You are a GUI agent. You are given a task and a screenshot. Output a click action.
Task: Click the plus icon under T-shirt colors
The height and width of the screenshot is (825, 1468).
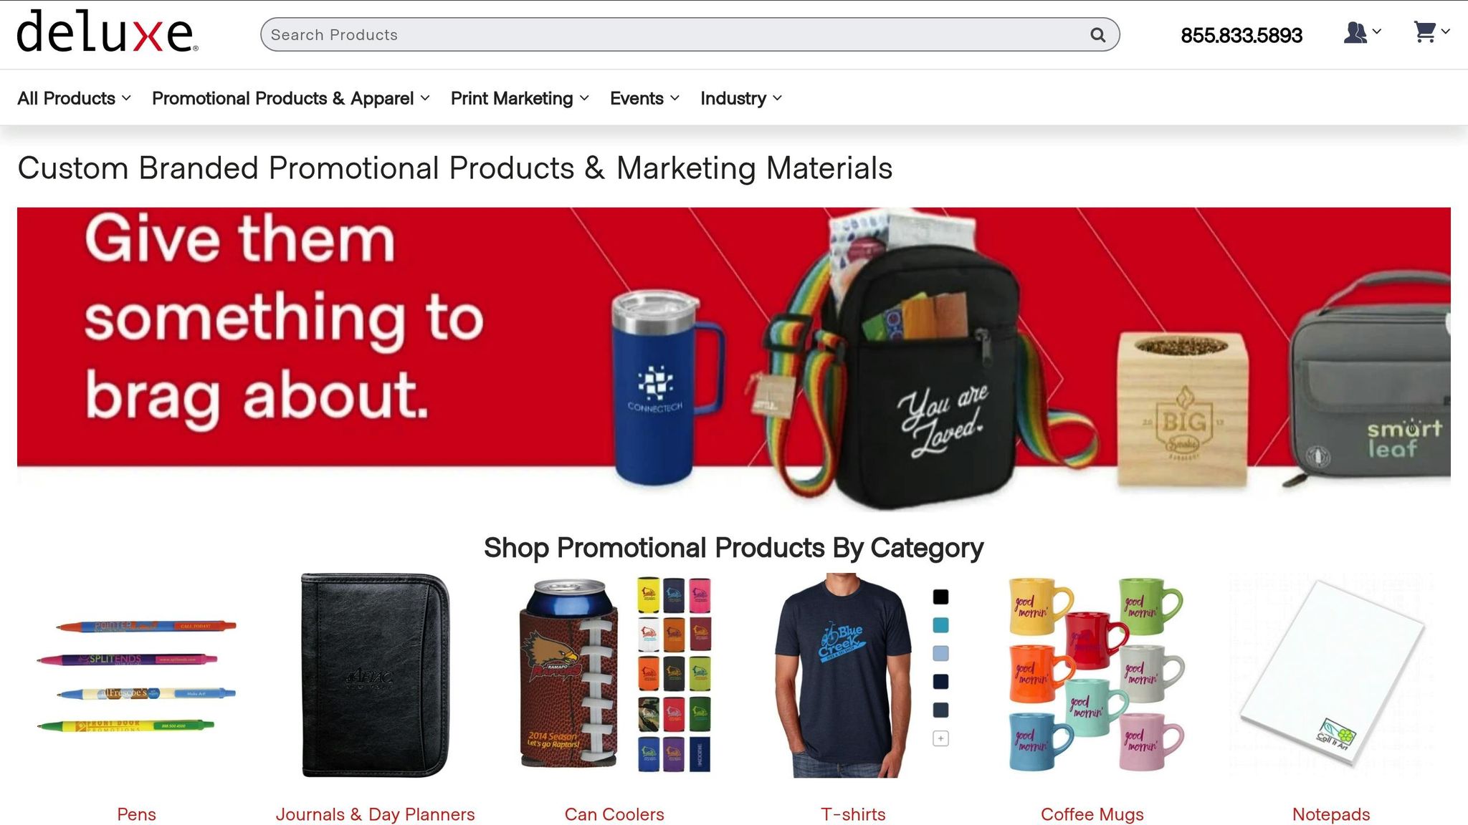pos(940,738)
